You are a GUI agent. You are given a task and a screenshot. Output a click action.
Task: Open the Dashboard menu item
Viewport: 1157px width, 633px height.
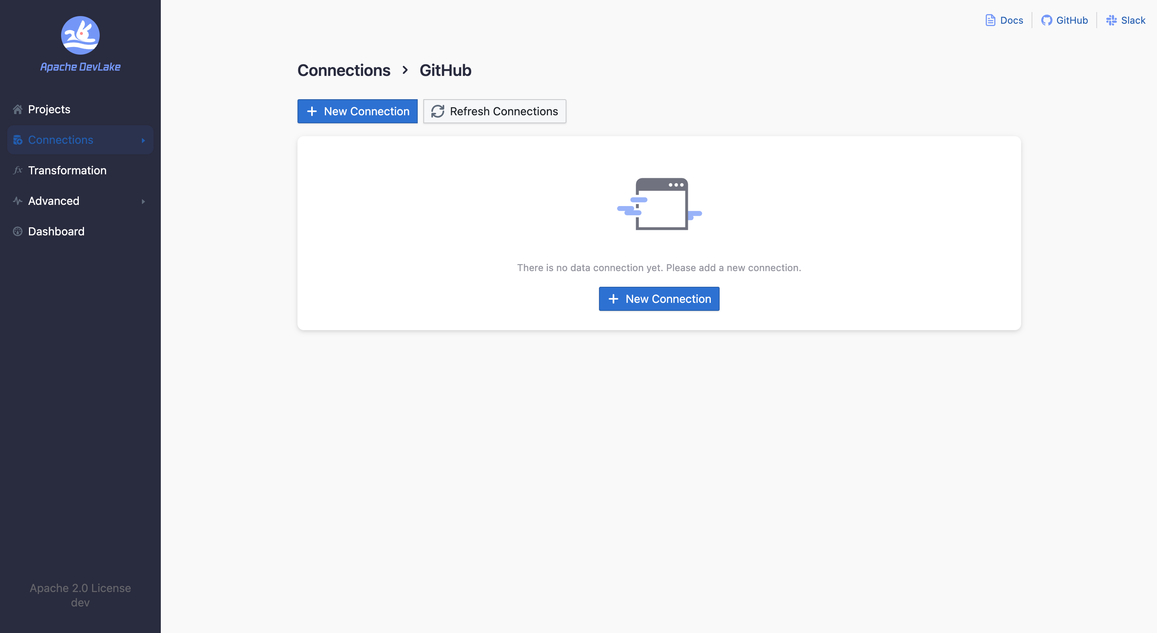pos(56,231)
